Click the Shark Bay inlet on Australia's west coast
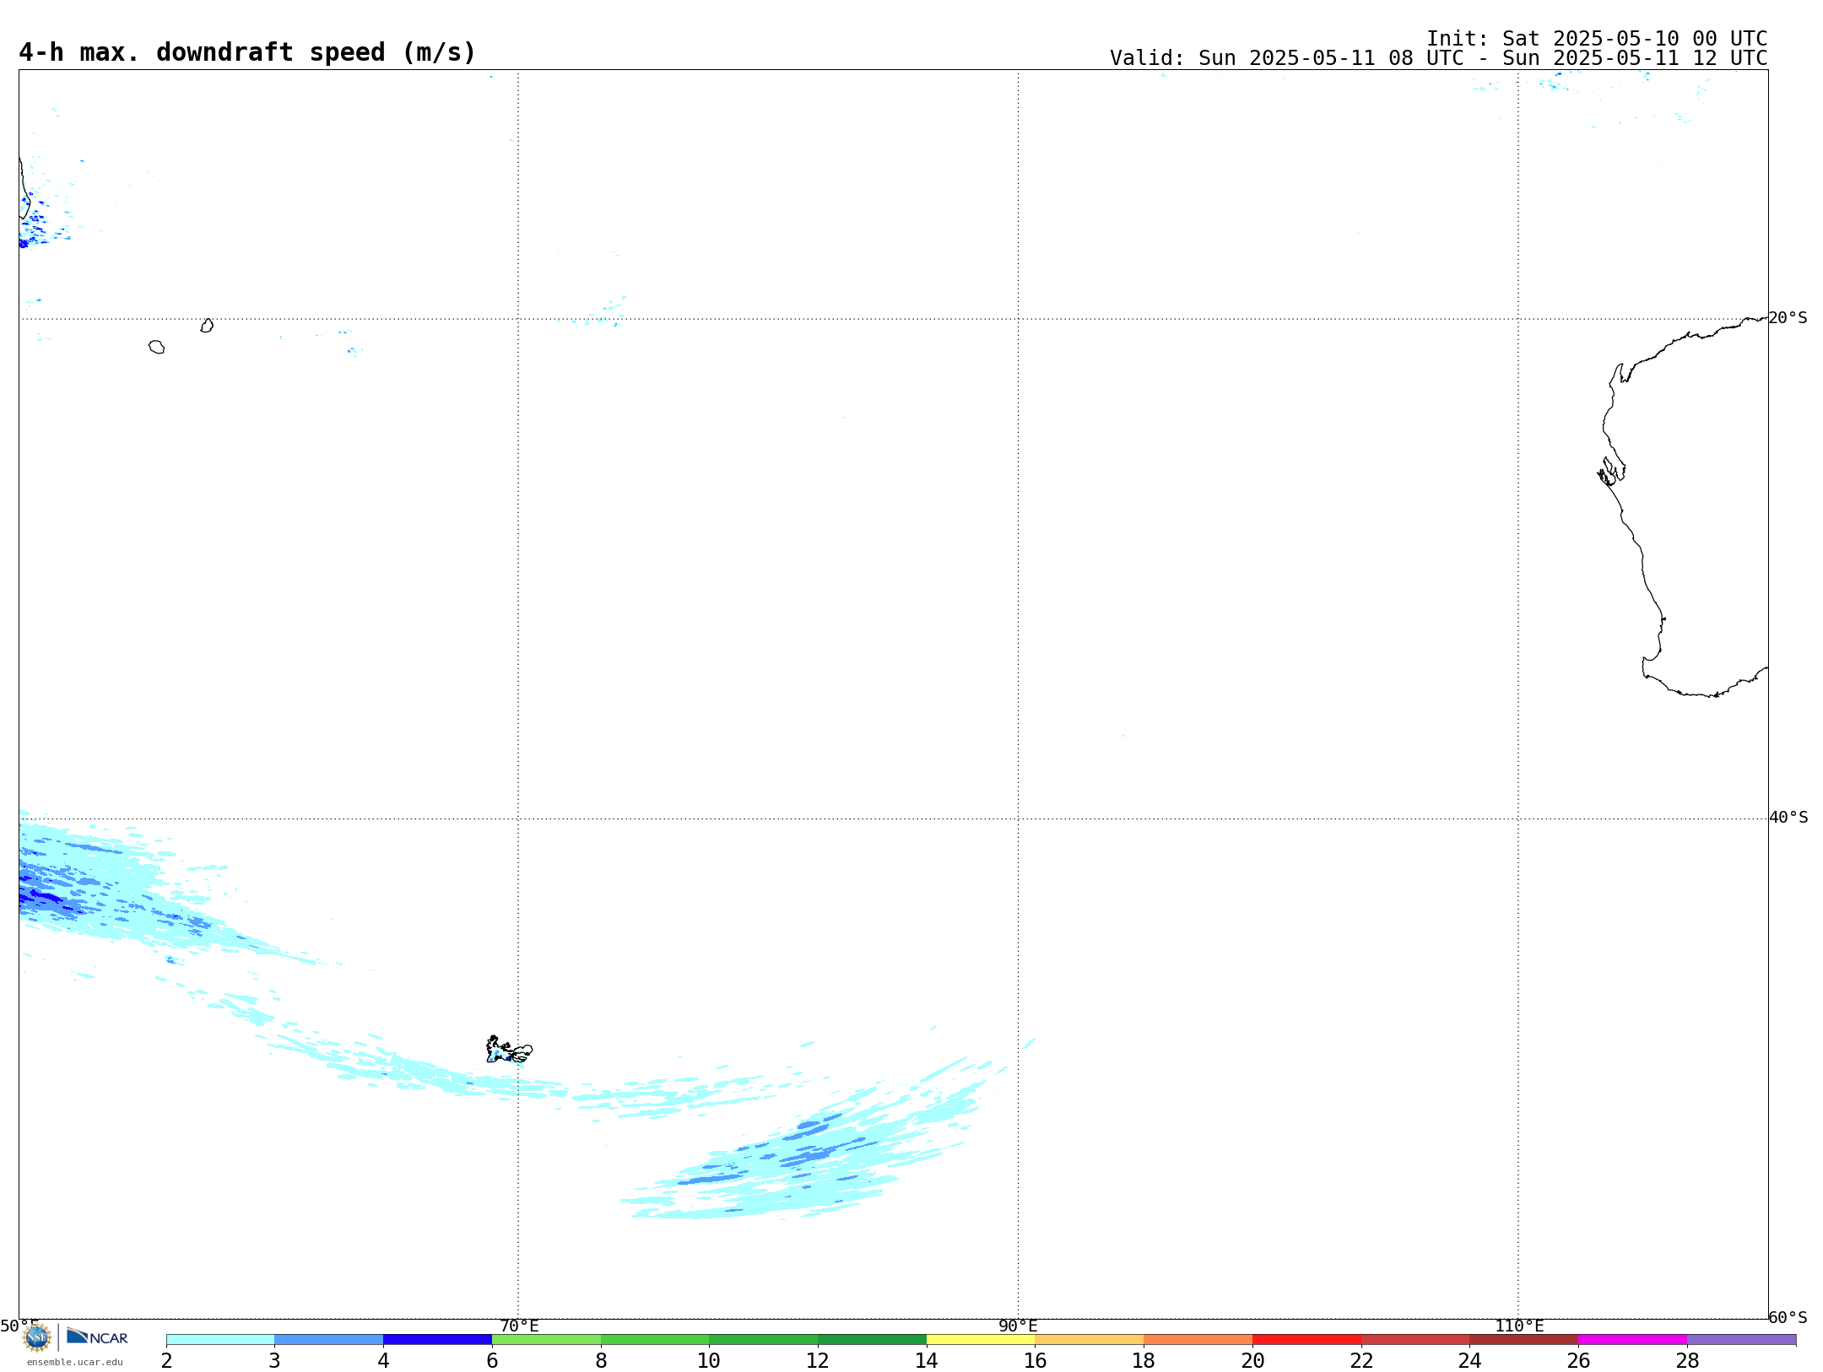The width and height of the screenshot is (1823, 1372). (1611, 472)
